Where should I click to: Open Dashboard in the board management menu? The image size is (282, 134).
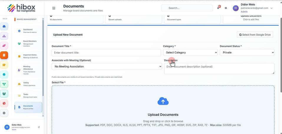pyautogui.click(x=28, y=31)
